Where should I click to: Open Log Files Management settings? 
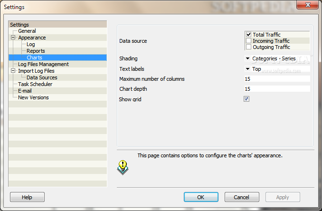click(x=43, y=64)
